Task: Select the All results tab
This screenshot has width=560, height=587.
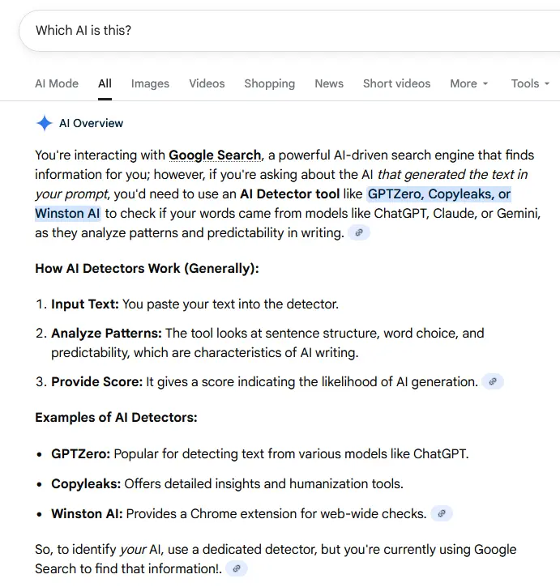Action: click(105, 83)
